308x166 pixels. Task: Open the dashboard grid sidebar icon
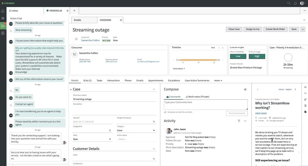[x=3, y=33]
